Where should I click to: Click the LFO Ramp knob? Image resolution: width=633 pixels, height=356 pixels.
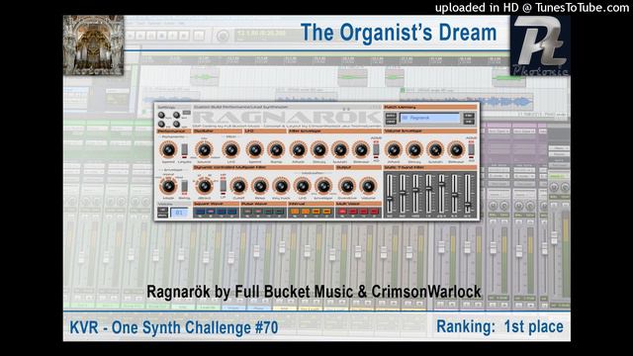276,149
